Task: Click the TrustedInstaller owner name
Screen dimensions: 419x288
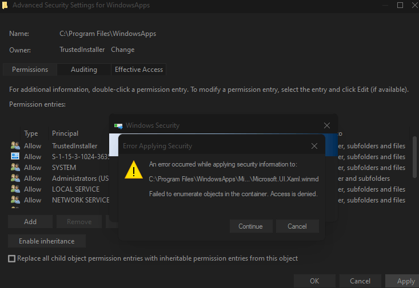Action: click(x=82, y=50)
